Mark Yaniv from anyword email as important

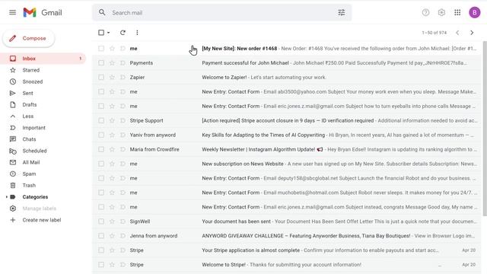123,135
